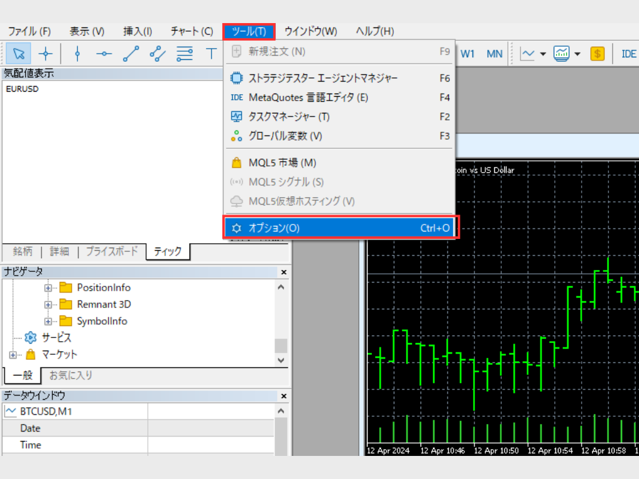Select the cursor arrow tool
639x479 pixels.
pos(18,54)
